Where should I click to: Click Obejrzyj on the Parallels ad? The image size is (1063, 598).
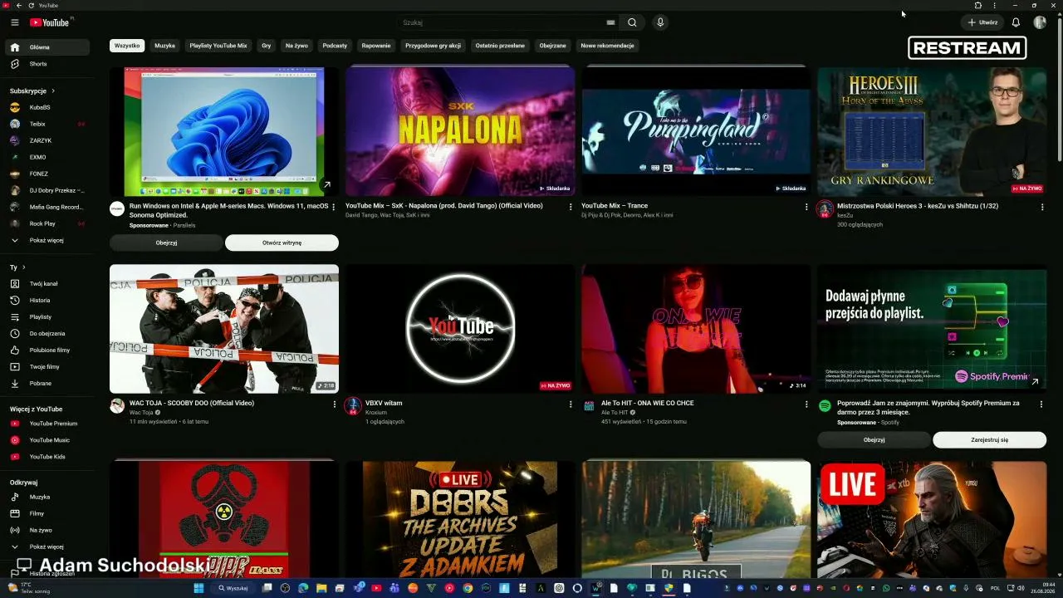pyautogui.click(x=166, y=243)
